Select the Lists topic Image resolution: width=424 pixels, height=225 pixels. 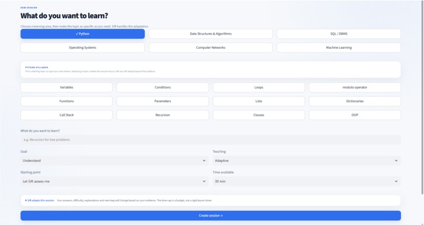259,101
